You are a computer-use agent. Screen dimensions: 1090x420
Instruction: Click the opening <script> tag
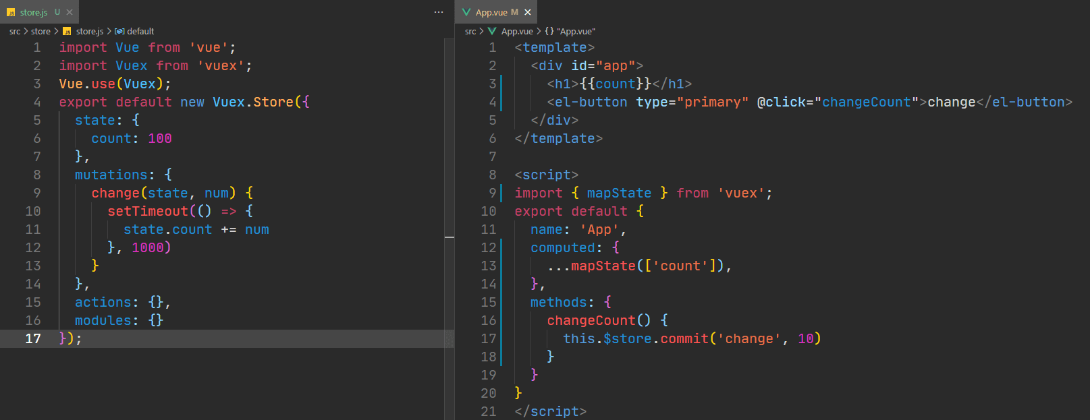tap(547, 175)
